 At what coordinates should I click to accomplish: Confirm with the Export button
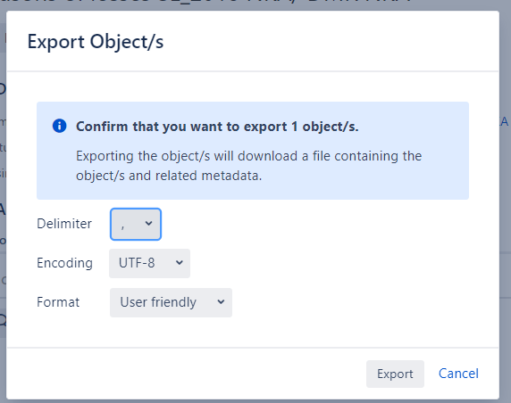click(395, 374)
